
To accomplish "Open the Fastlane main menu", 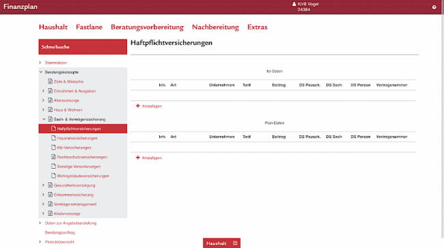I will [89, 27].
